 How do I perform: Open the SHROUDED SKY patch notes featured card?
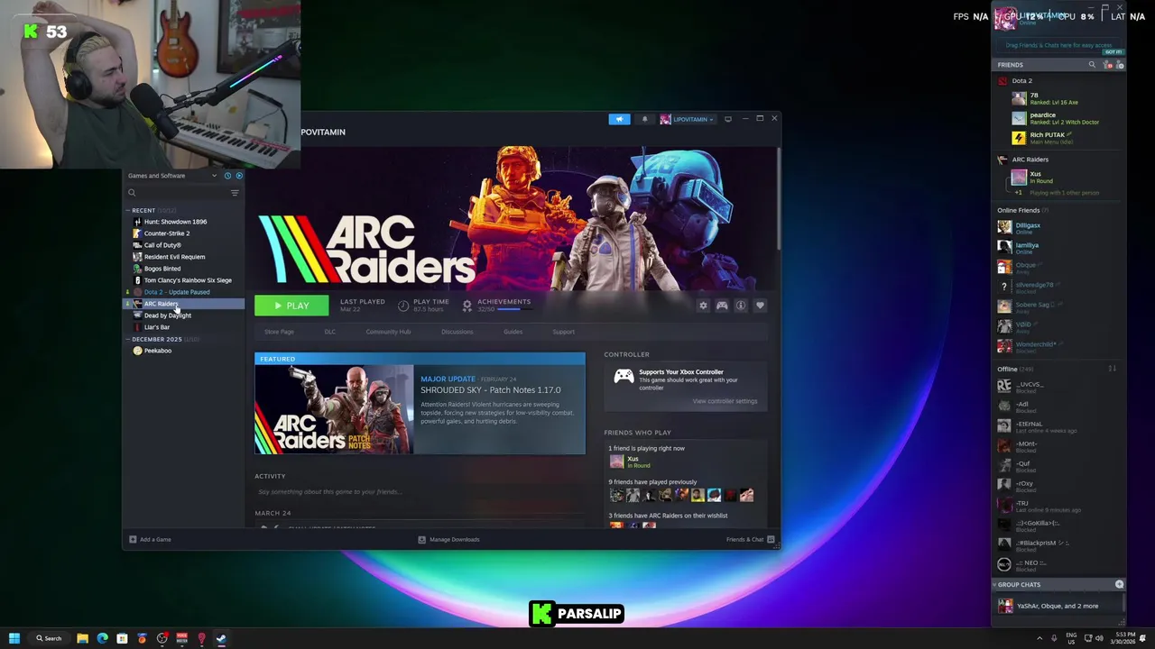[420, 404]
